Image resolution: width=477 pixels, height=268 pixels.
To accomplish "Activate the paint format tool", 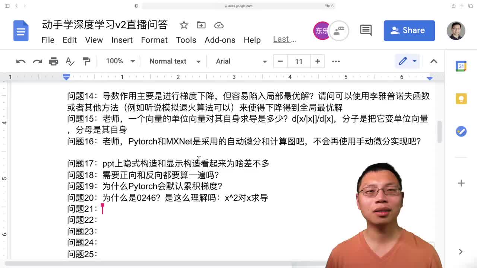I will 86,61.
